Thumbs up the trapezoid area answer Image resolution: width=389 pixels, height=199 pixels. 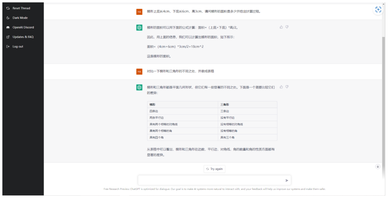[281, 27]
